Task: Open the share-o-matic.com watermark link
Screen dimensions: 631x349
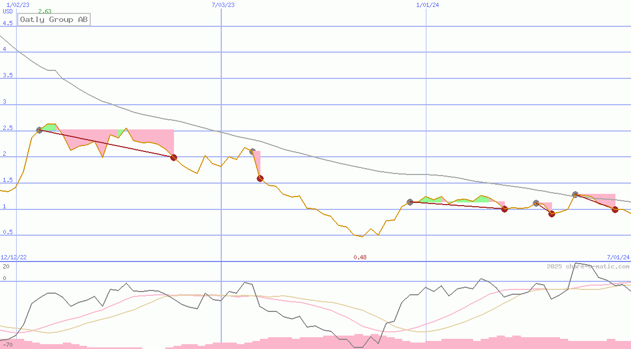Action: (588, 266)
